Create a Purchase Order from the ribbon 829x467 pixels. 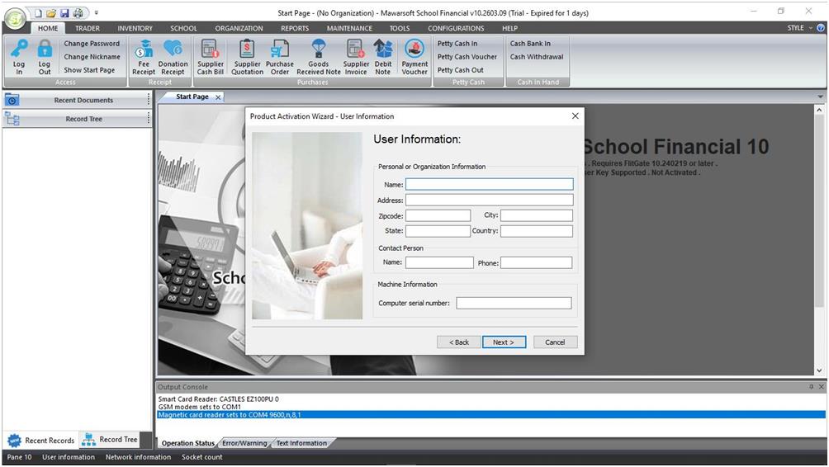(x=280, y=56)
